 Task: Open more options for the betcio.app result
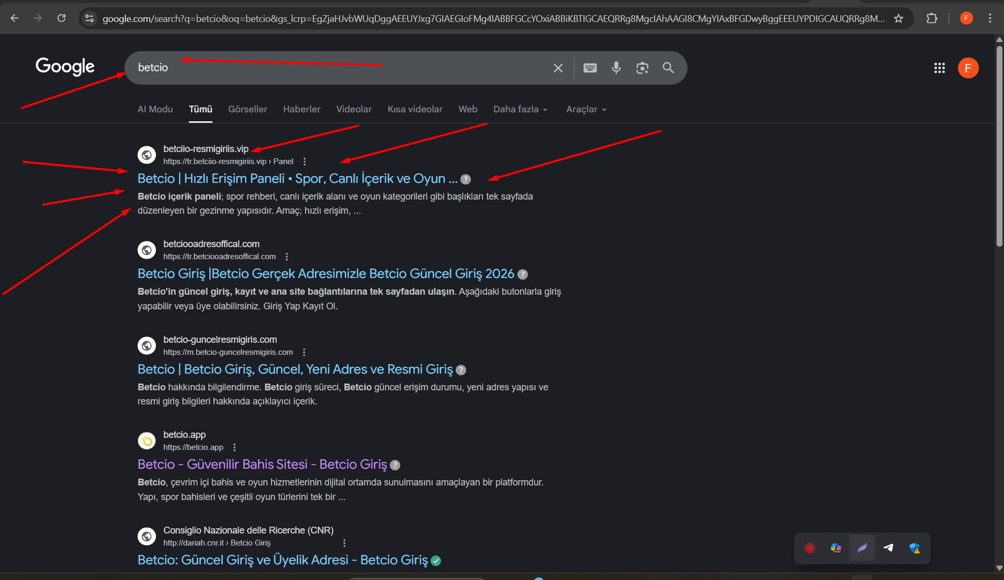[x=234, y=447]
